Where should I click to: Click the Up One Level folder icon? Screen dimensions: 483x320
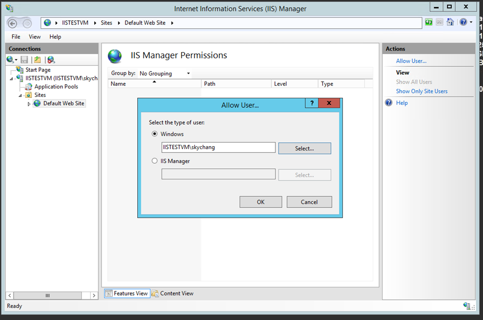point(37,60)
